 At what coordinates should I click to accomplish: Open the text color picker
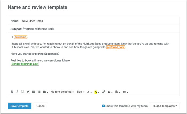(x=89, y=92)
